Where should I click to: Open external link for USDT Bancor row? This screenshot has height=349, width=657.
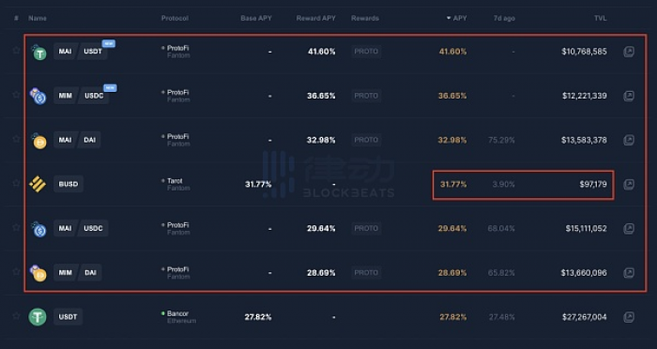tap(629, 317)
